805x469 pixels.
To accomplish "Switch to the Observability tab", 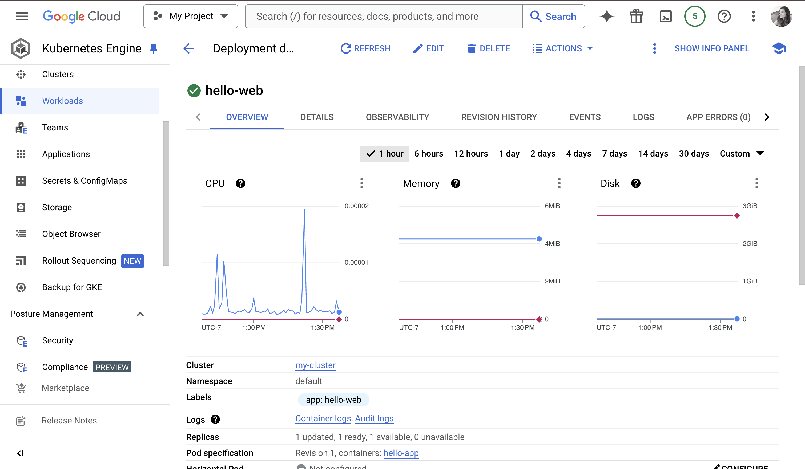I will (397, 117).
